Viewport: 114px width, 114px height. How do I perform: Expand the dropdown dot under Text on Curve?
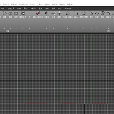(38, 28)
